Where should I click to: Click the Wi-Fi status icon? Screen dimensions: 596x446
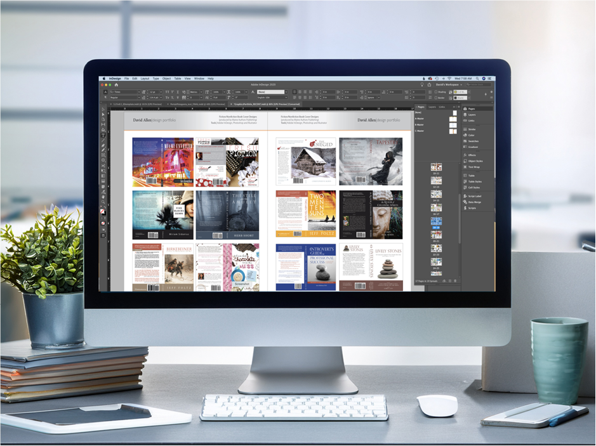pyautogui.click(x=449, y=79)
